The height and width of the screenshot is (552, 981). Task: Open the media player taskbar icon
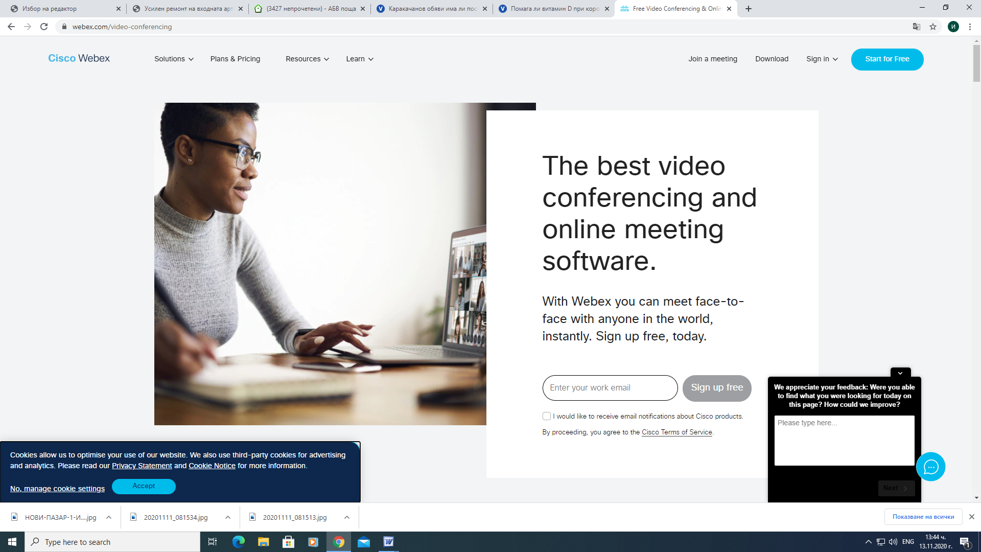313,542
